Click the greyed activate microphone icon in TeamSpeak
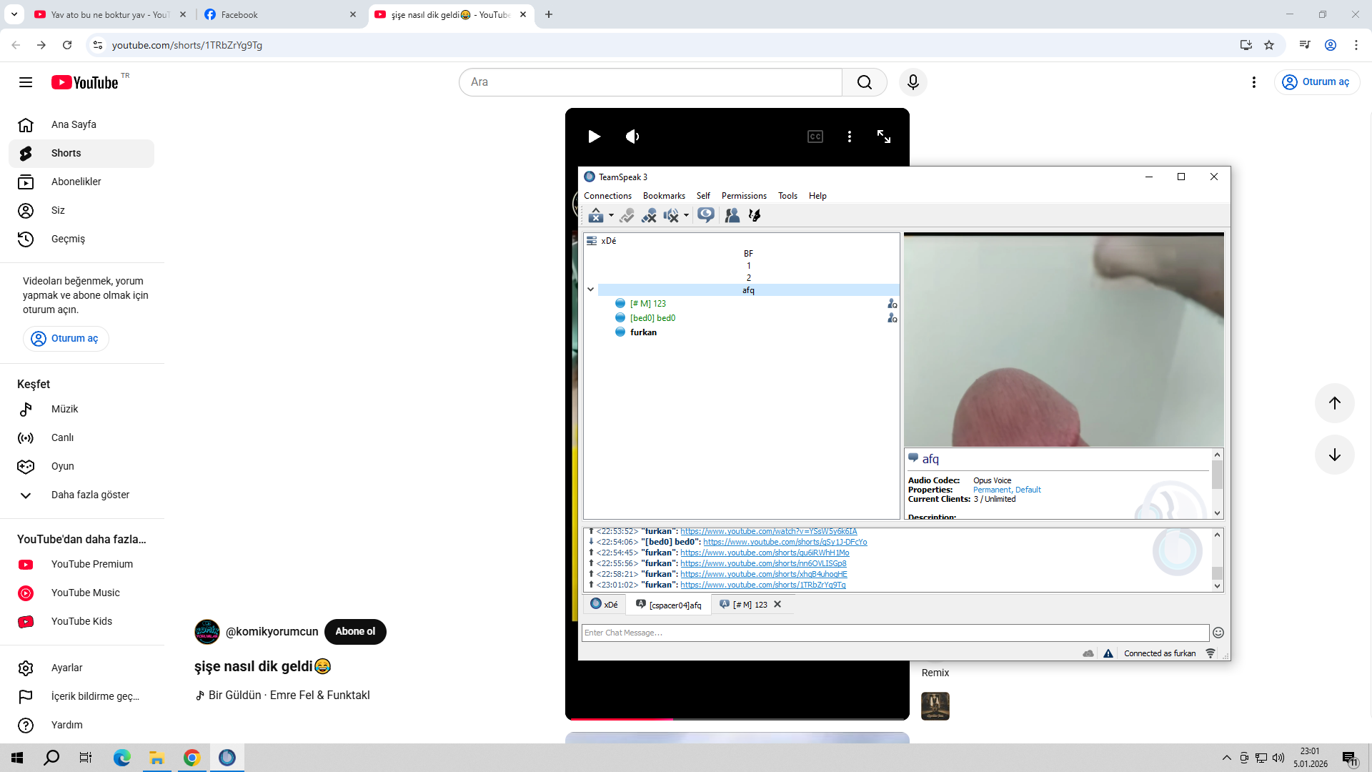 tap(627, 215)
